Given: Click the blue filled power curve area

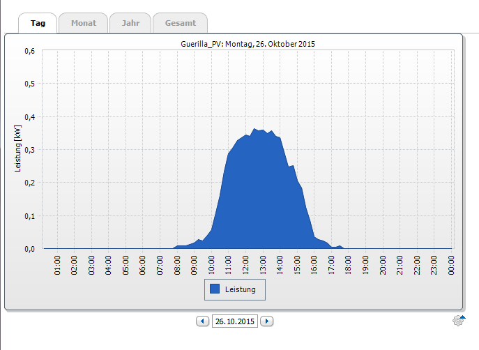Looking at the screenshot, I should (258, 202).
